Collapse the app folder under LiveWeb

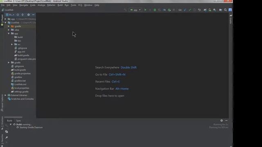[9, 33]
